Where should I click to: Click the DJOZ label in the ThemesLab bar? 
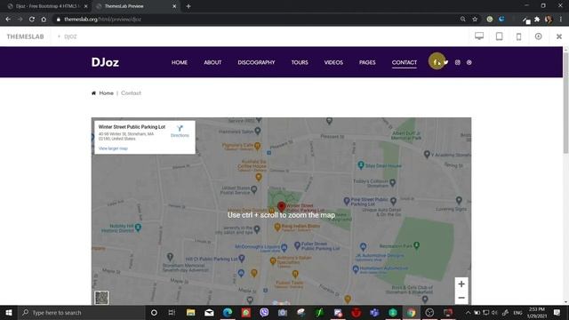pos(70,36)
